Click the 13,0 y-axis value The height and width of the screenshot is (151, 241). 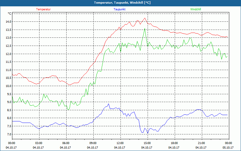9,38
